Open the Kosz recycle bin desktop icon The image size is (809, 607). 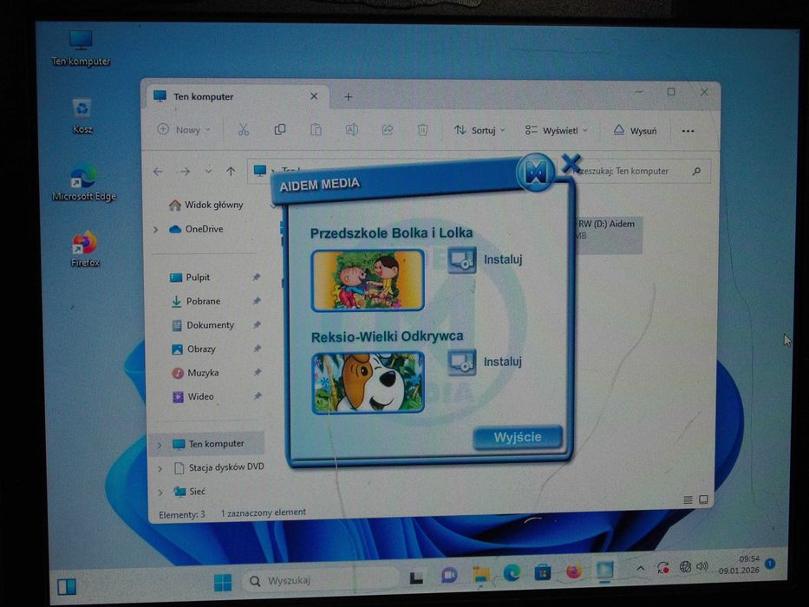click(82, 117)
